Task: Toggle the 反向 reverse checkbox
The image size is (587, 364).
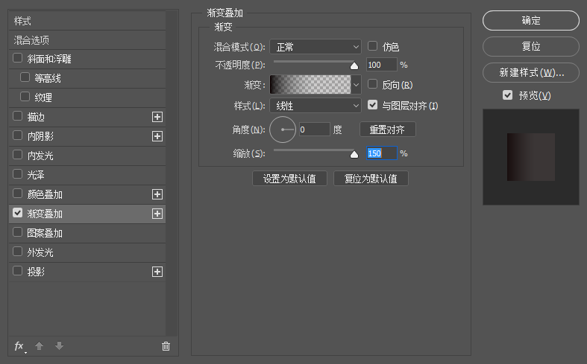Action: [372, 84]
